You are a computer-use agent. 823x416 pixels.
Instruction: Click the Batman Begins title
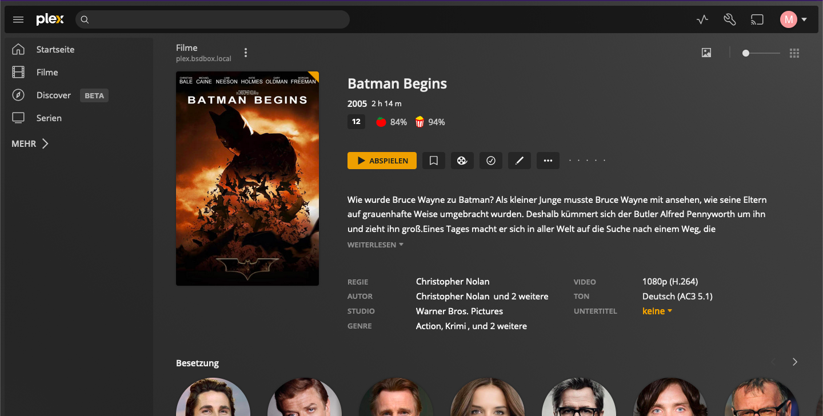397,83
